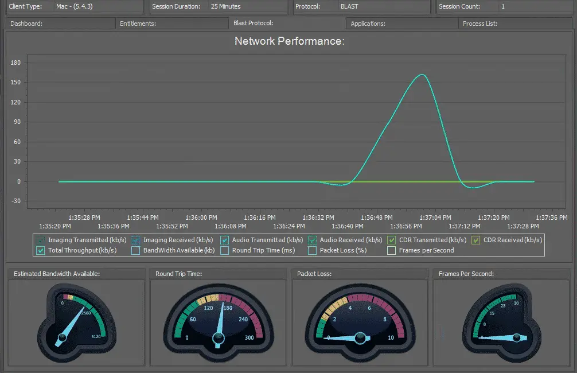Open the Applications tab
This screenshot has width=577, height=373.
(402, 24)
